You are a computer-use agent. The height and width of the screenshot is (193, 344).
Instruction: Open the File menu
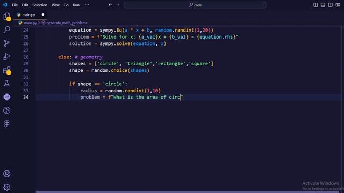pyautogui.click(x=15, y=5)
